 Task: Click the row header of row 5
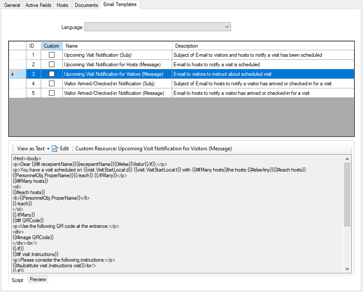coord(17,93)
